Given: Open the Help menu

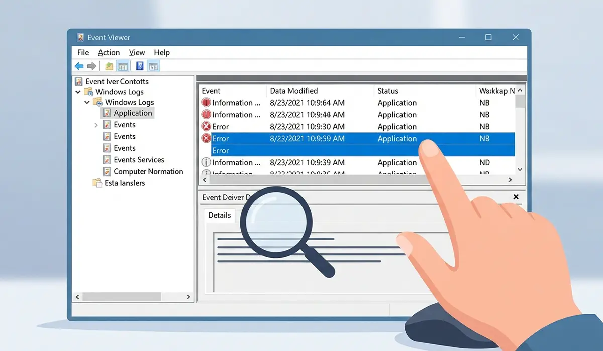Looking at the screenshot, I should (x=162, y=52).
